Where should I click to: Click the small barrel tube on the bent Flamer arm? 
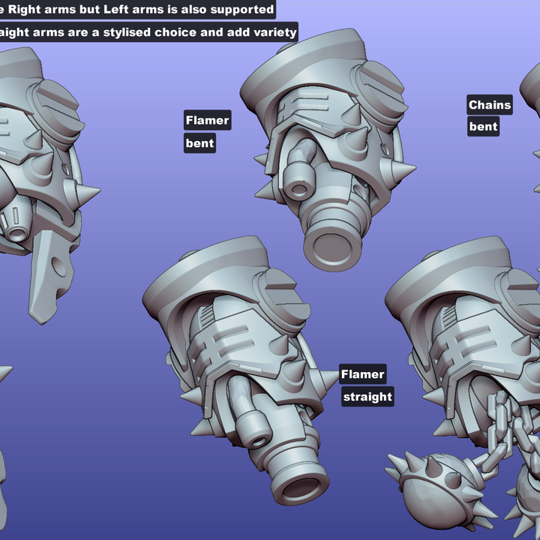tap(301, 178)
